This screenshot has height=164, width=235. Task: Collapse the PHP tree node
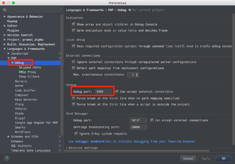(x=9, y=58)
